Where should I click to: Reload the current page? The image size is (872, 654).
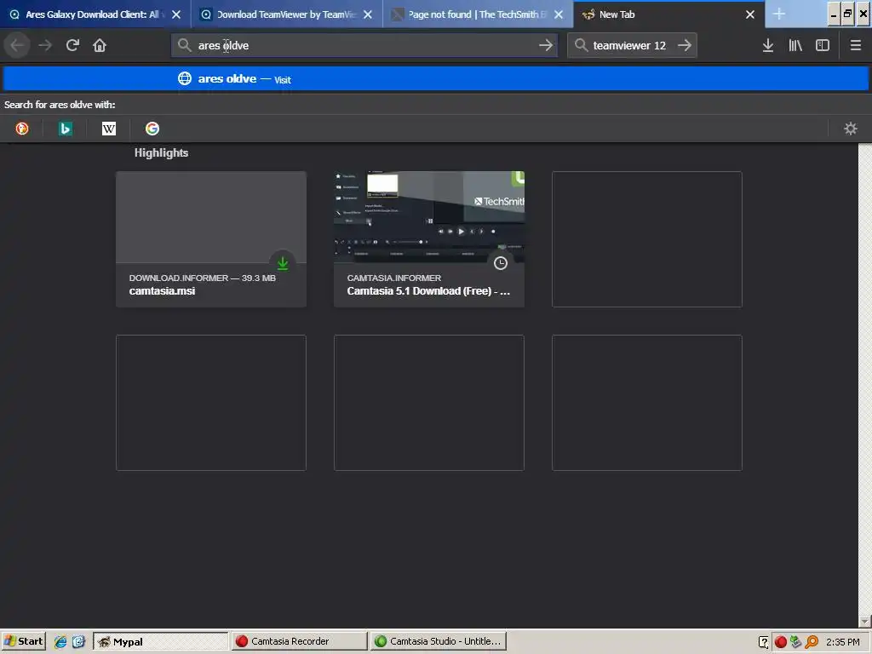pyautogui.click(x=72, y=46)
